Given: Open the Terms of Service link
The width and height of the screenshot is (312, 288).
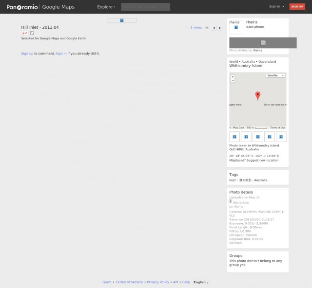Looking at the screenshot, I should 129,282.
